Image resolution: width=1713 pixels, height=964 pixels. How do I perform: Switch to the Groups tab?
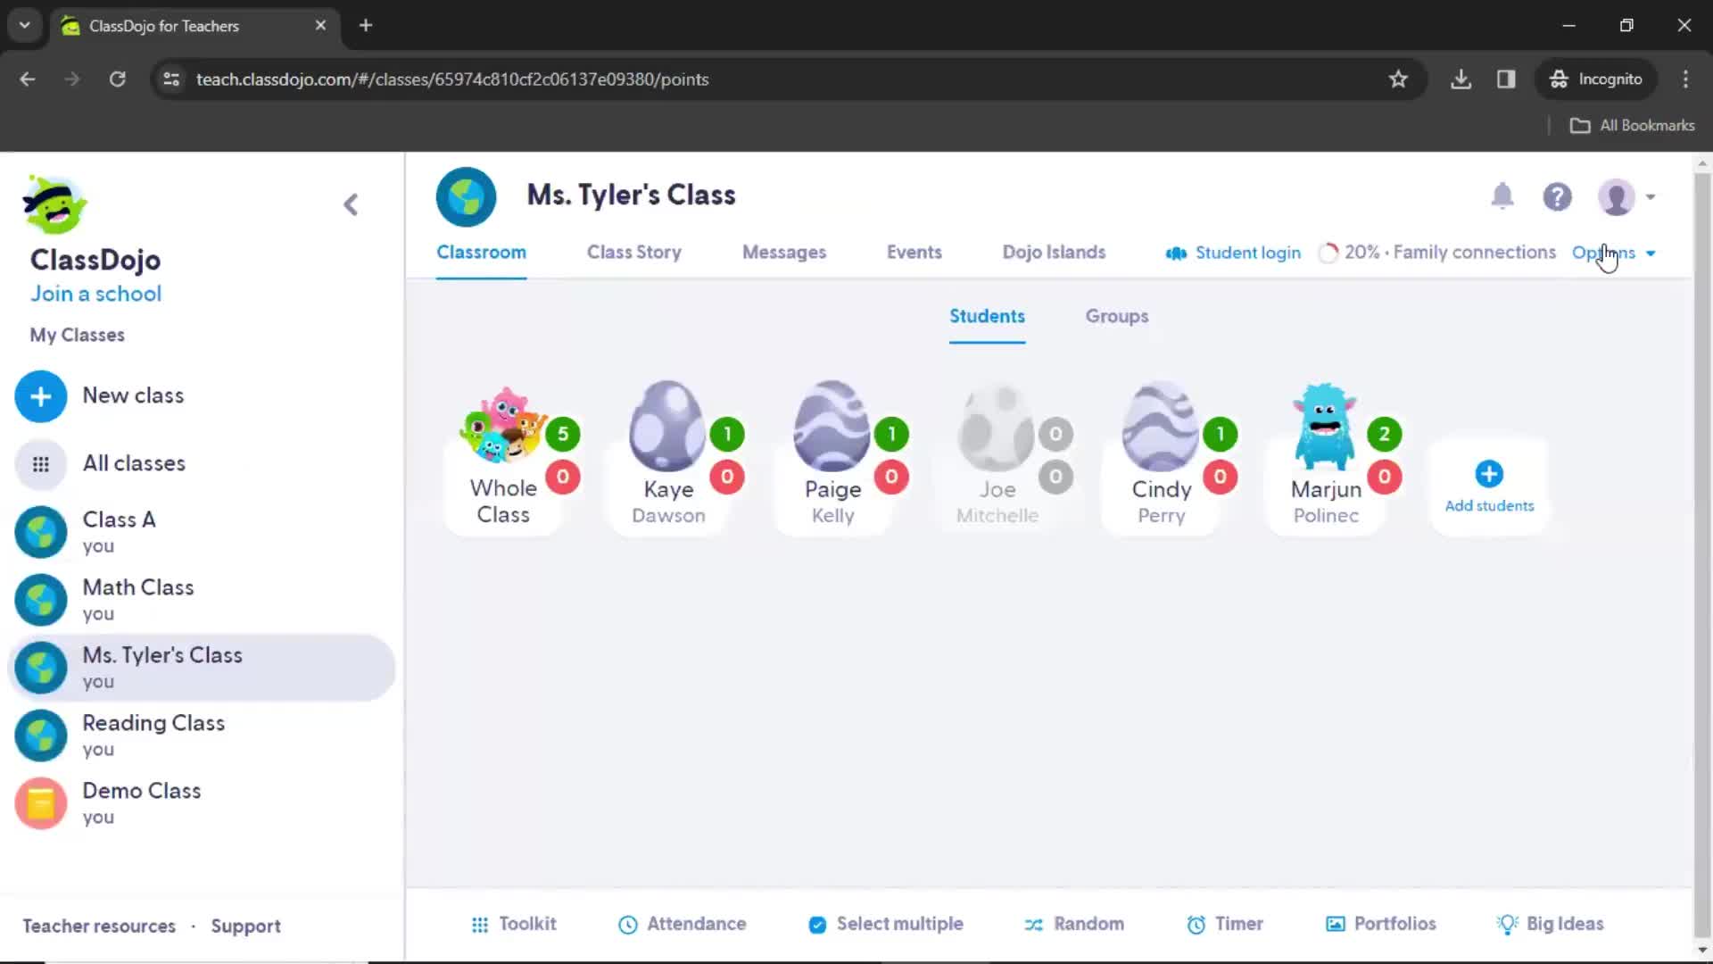click(x=1116, y=315)
